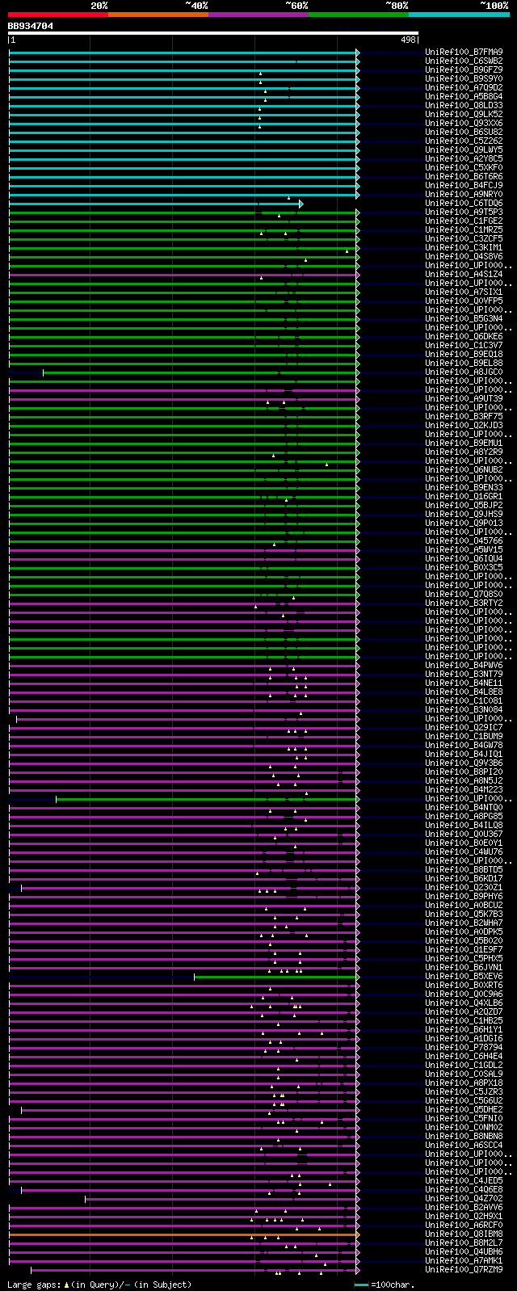Open hit UniRef100_A9T5P3
This screenshot has height=1291, width=517.
pos(464,212)
